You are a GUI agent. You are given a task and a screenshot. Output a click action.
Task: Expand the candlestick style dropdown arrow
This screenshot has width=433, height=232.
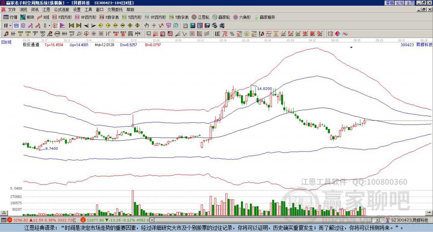coord(50,26)
